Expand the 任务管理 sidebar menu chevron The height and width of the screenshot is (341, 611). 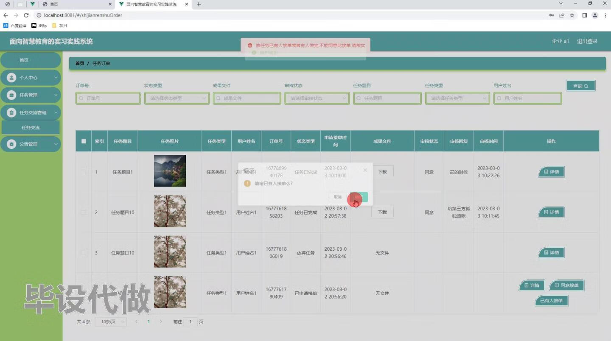tap(56, 95)
